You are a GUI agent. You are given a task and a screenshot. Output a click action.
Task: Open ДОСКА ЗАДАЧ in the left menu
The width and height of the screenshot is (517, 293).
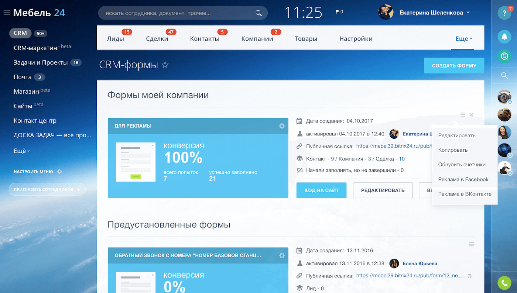click(x=52, y=135)
